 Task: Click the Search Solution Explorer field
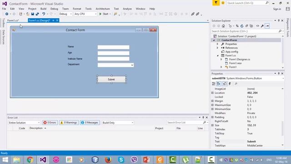tap(245, 31)
